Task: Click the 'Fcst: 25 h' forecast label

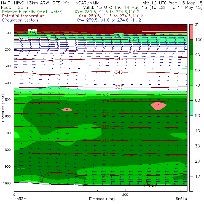Action: coord(14,7)
